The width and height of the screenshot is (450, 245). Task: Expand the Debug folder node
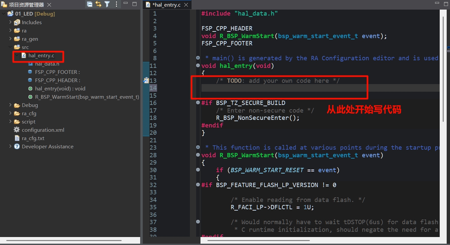(x=10, y=105)
